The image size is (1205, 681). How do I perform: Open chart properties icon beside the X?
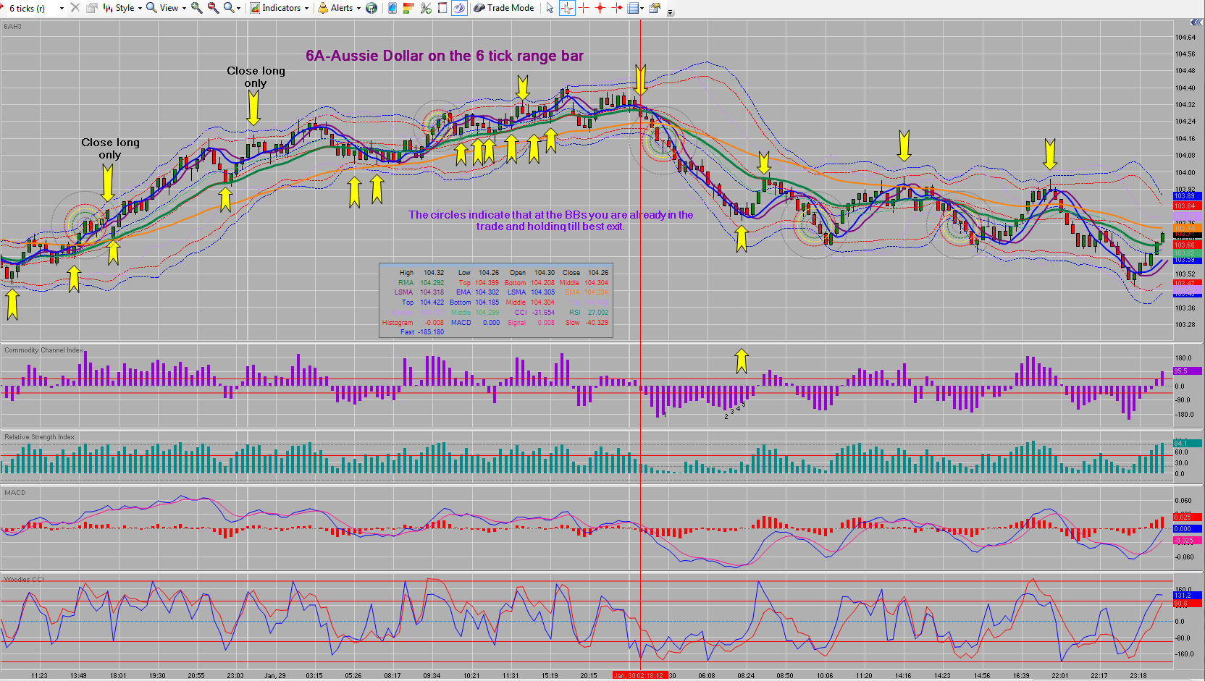(91, 8)
